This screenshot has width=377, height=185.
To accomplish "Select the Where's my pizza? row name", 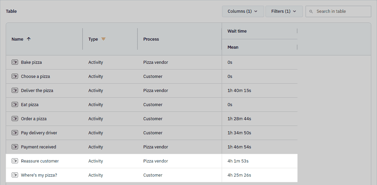I will click(39, 175).
